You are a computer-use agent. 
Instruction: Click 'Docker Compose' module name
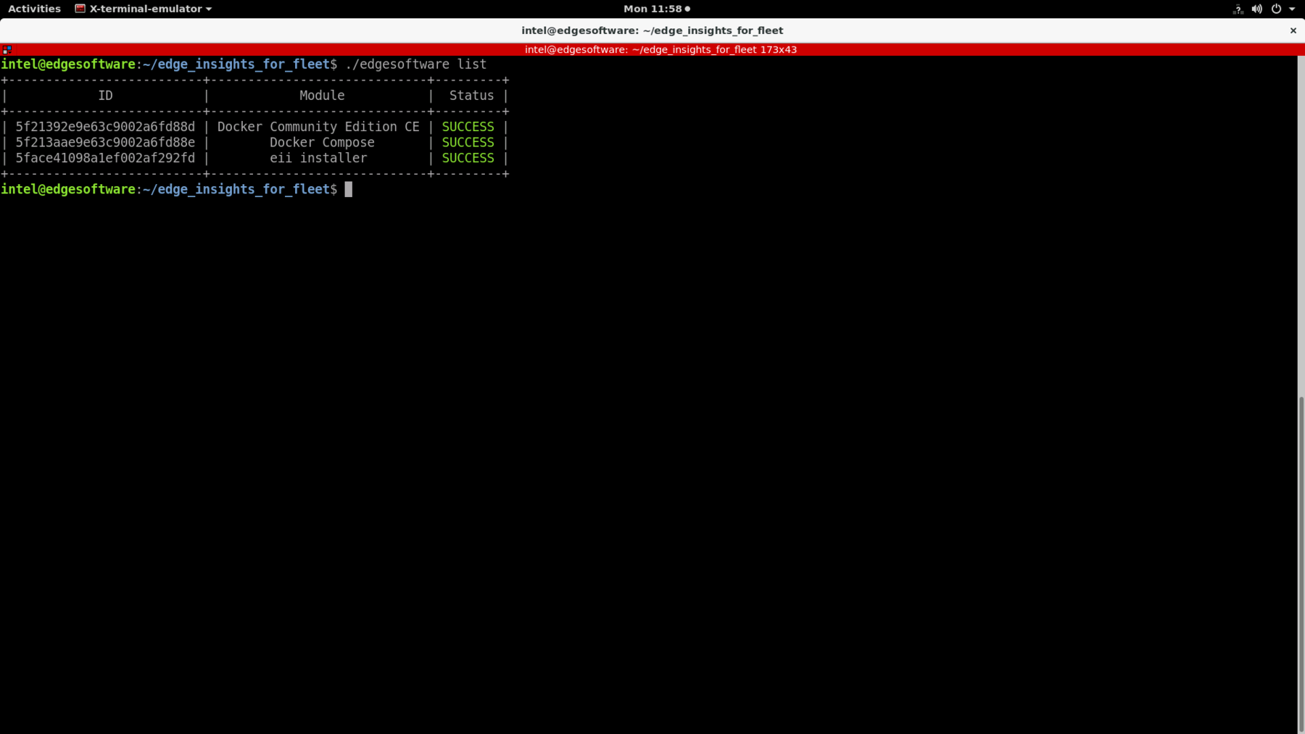coord(322,143)
